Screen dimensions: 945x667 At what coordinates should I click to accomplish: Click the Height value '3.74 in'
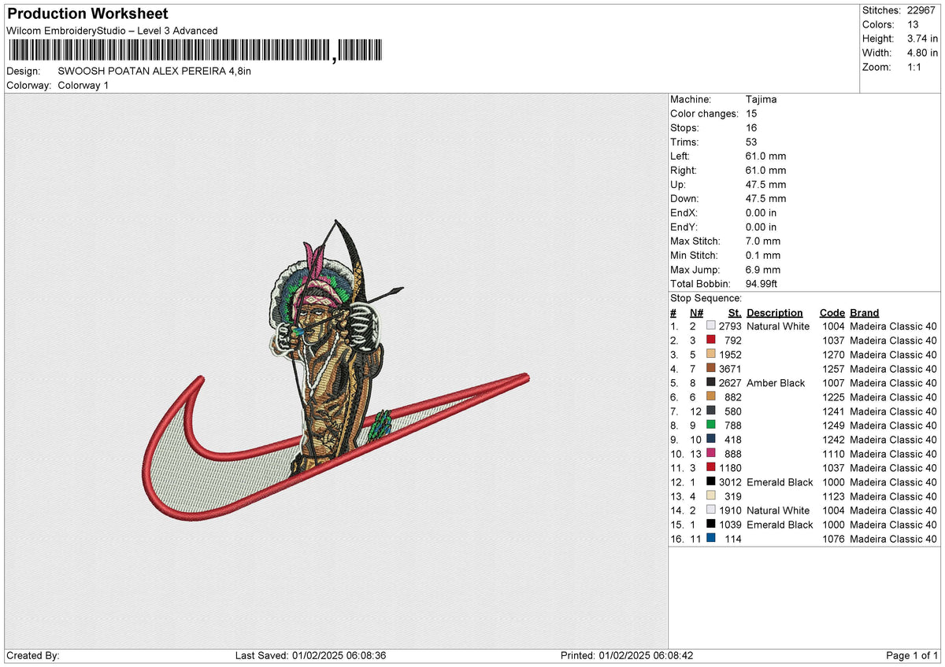tap(922, 39)
